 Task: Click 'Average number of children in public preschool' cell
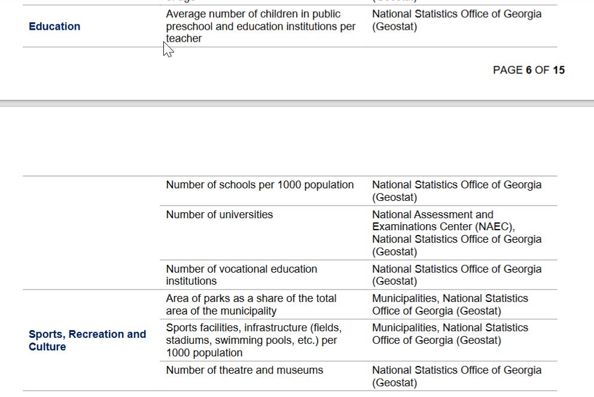pyautogui.click(x=261, y=26)
